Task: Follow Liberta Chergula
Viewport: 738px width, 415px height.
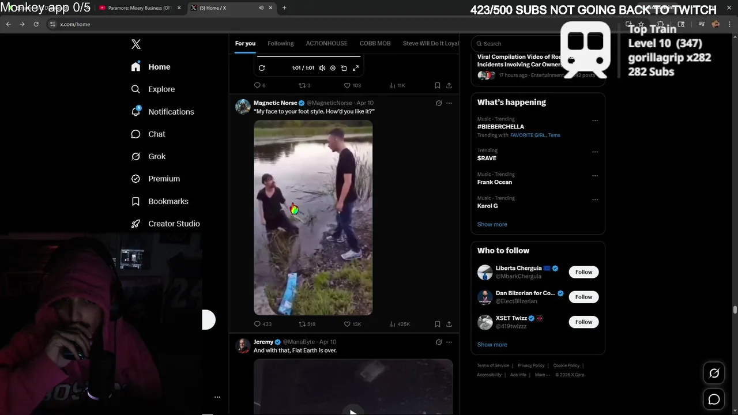Action: coord(583,272)
